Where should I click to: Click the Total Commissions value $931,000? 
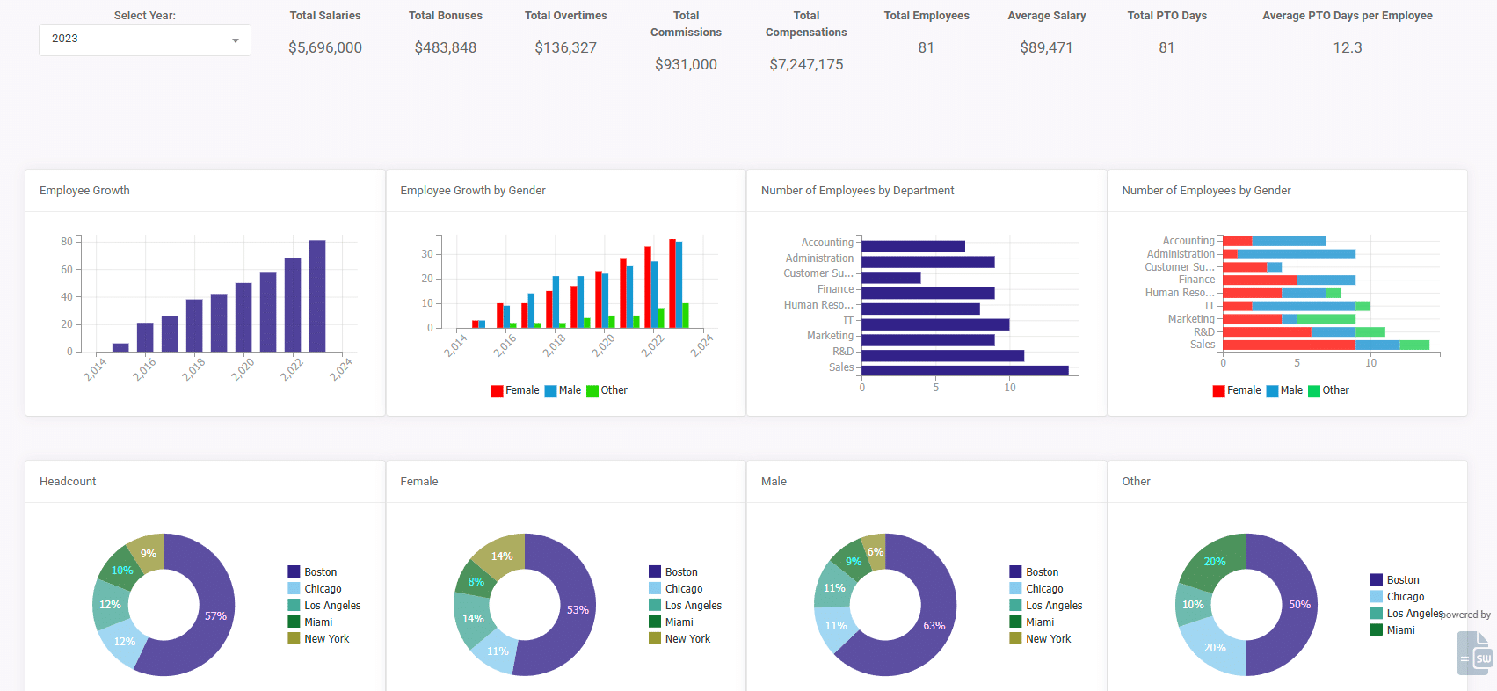click(687, 65)
